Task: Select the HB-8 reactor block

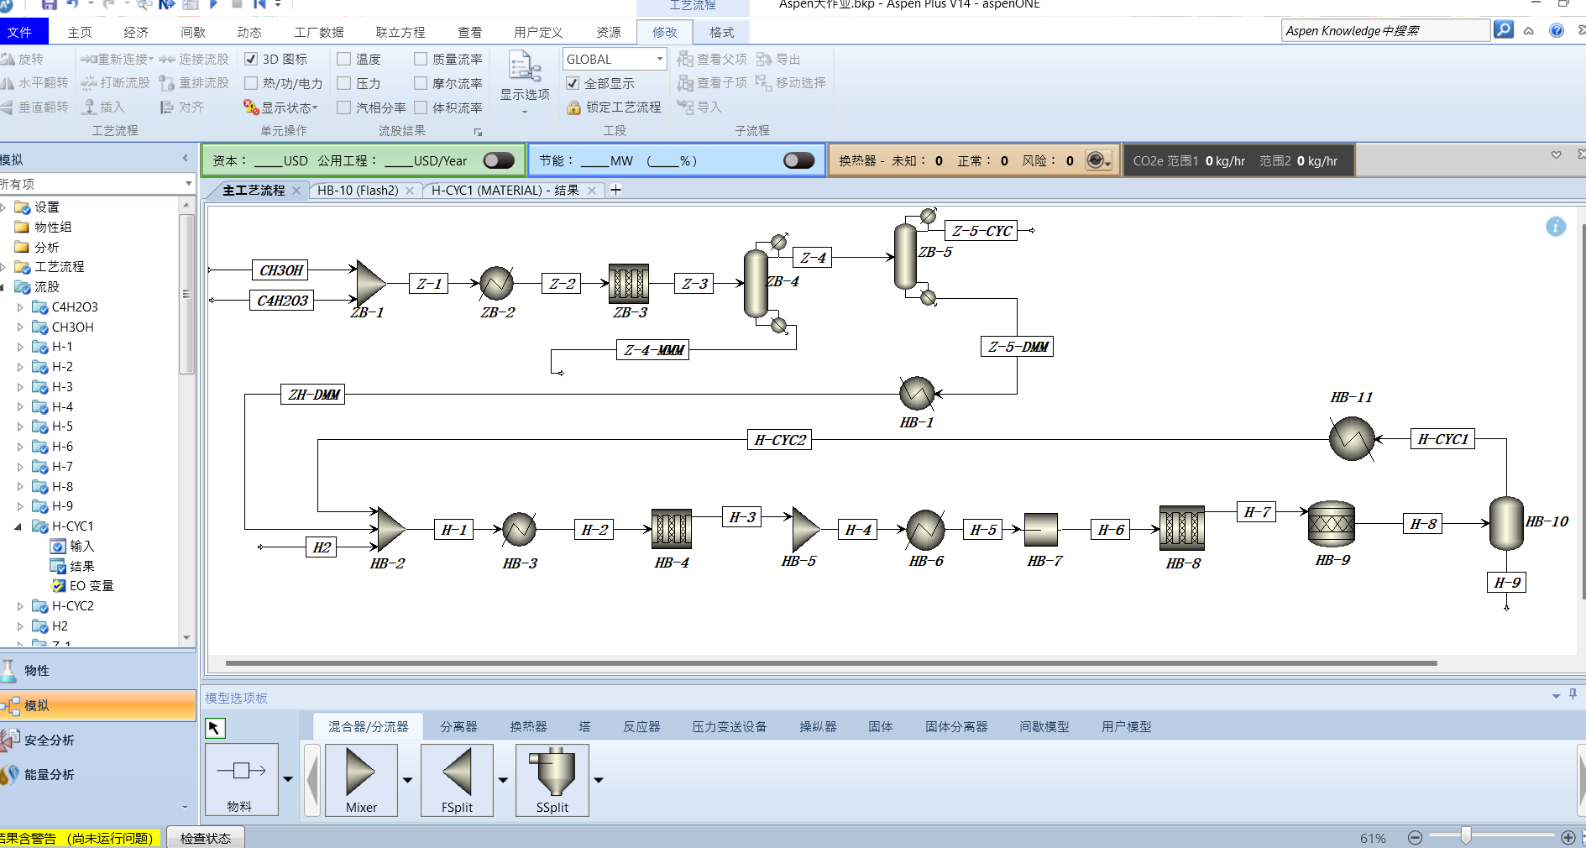Action: point(1182,528)
